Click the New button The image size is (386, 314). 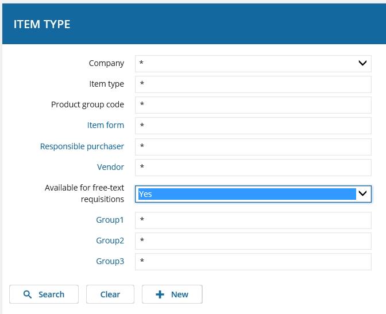[172, 294]
